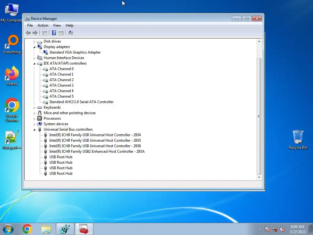Click the Windows Start button
The width and height of the screenshot is (313, 235).
8,229
